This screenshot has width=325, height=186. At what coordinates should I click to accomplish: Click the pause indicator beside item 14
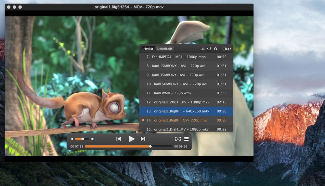pyautogui.click(x=143, y=120)
